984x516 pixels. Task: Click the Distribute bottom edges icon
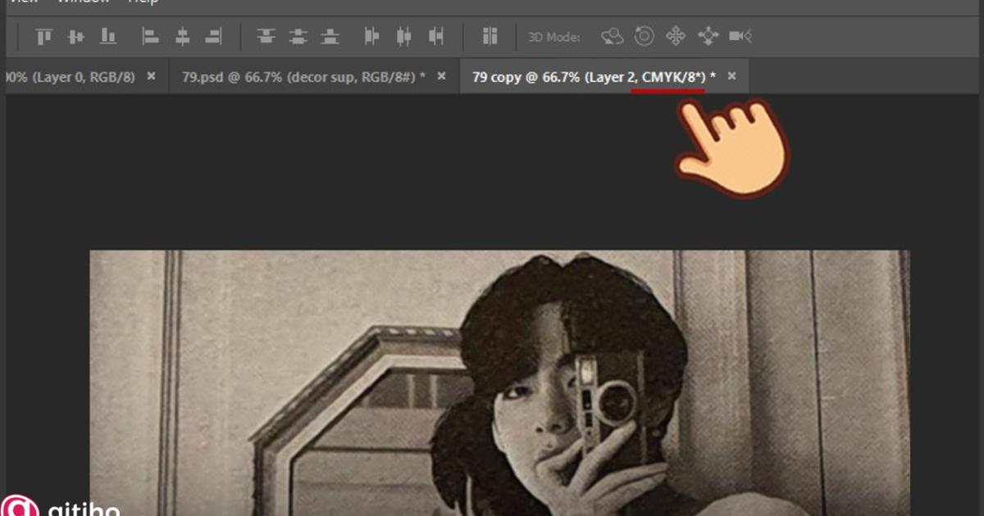(329, 36)
